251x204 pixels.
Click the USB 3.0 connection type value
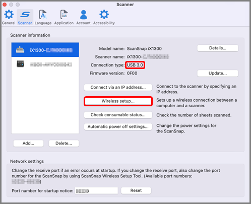[135, 65]
